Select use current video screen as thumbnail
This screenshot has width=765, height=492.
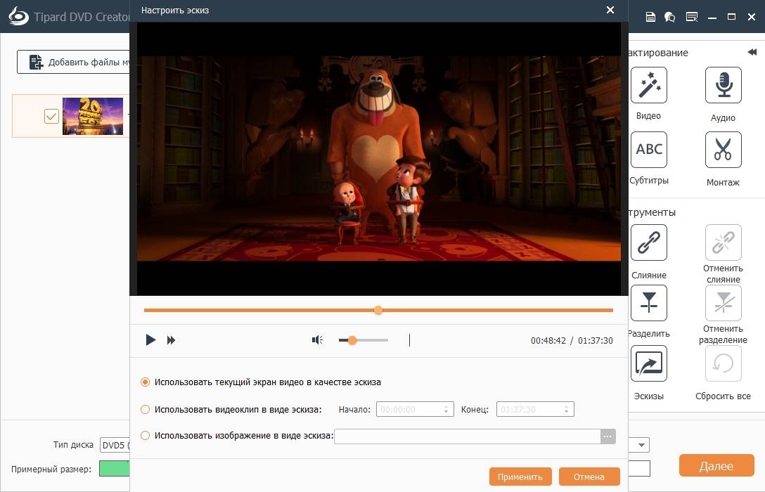[145, 382]
